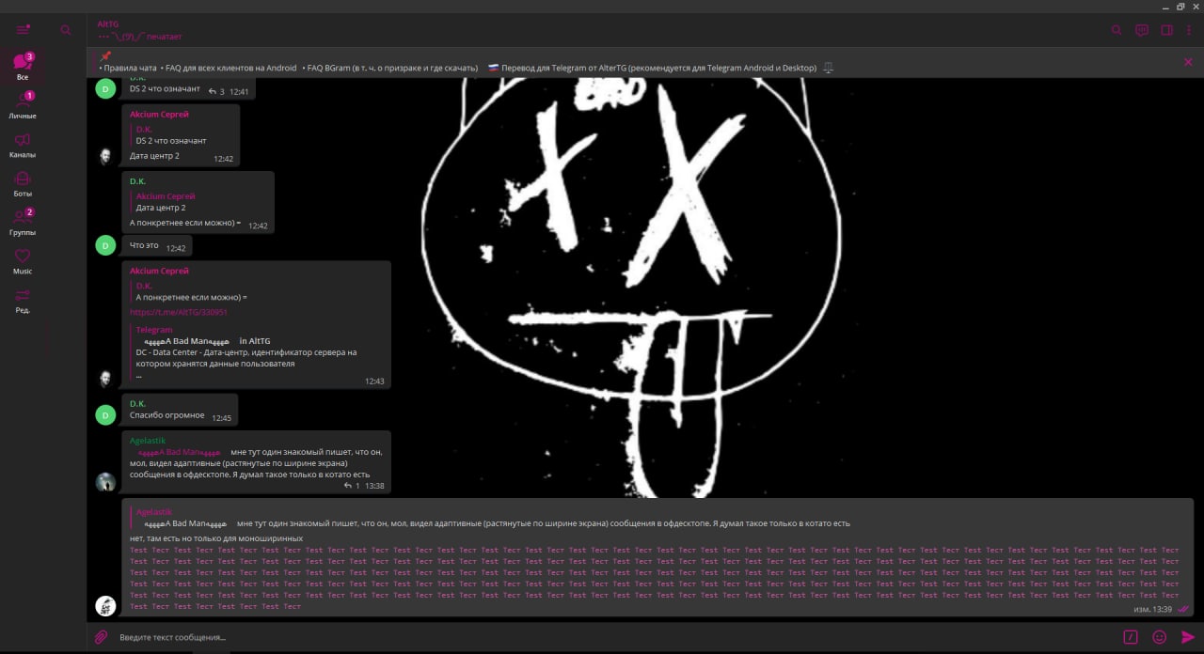This screenshot has width=1204, height=654.
Task: Click Akcium Сергей's avatar near 12:43 message
Action: [x=105, y=379]
